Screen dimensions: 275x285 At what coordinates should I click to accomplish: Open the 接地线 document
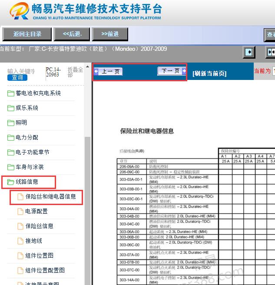pos(34,241)
